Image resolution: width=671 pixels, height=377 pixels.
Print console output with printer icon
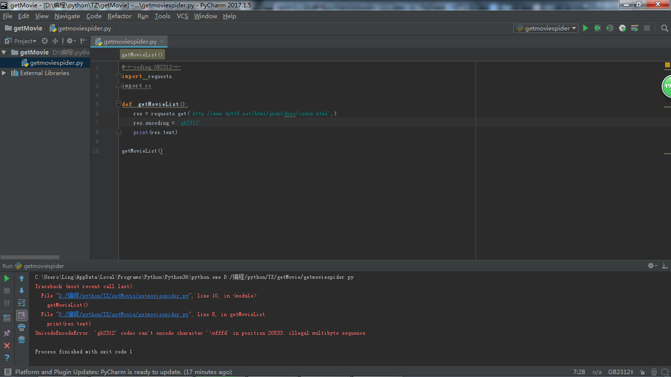[22, 327]
